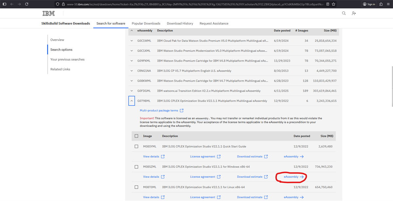Click external-link icon after Download estimate for M08SYML
The image size is (393, 201).
point(266,157)
